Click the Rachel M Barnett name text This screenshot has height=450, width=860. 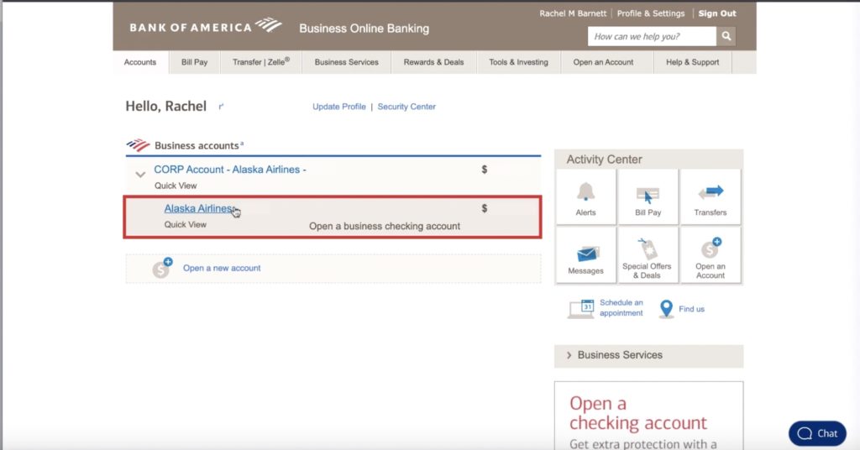tap(573, 13)
